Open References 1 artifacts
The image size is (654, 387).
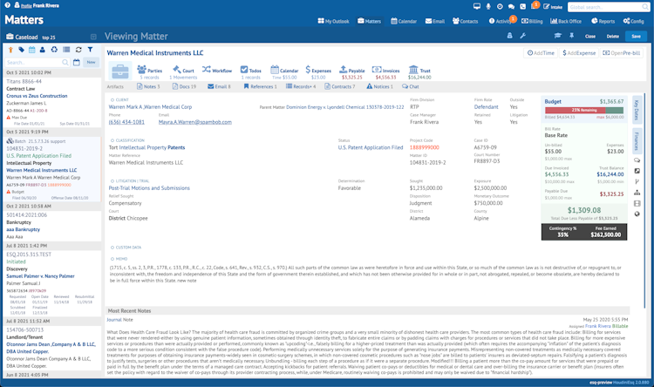point(260,86)
